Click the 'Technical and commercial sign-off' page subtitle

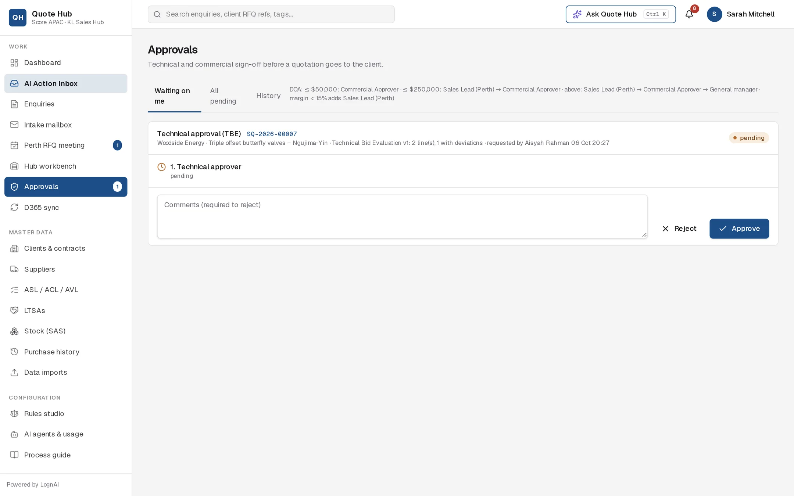click(265, 64)
